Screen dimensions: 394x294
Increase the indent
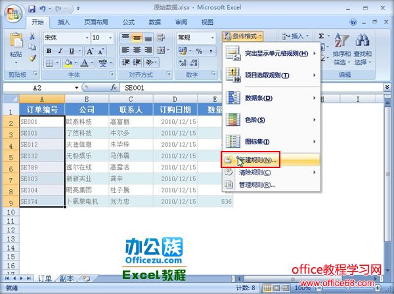(x=137, y=62)
